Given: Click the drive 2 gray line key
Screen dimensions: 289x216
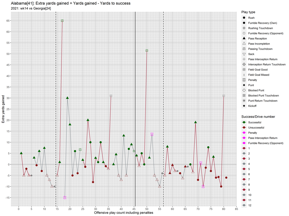Looking at the screenshot, I should (x=244, y=153).
